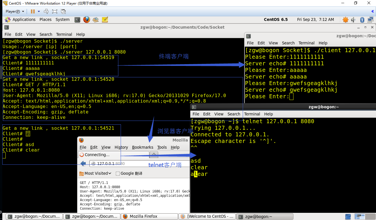
Task: Click the telnet terminal window's title icon
Action: [194, 107]
